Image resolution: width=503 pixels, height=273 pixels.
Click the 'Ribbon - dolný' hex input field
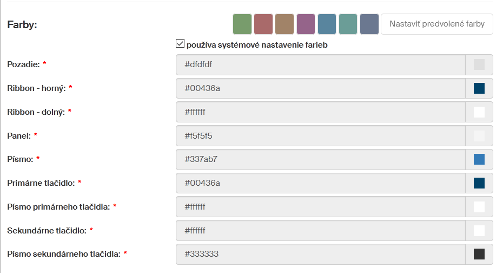tap(321, 112)
